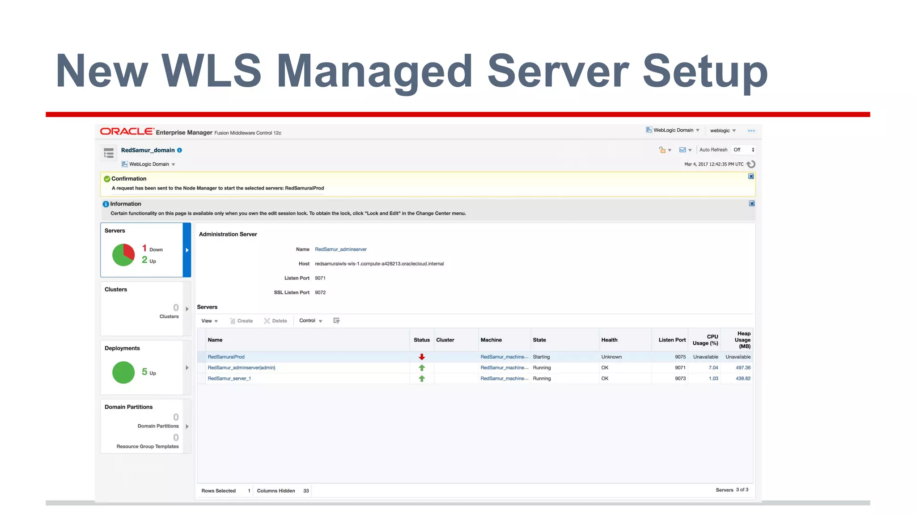Click the Delete button in Servers toolbar
The width and height of the screenshot is (916, 515).
click(276, 321)
